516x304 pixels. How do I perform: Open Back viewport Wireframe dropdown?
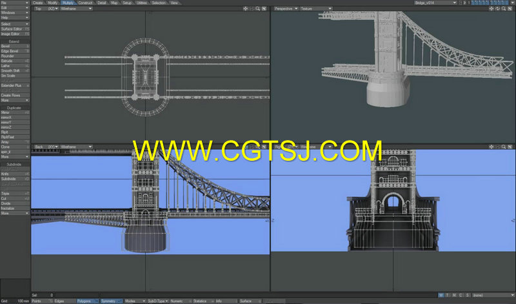(76, 147)
